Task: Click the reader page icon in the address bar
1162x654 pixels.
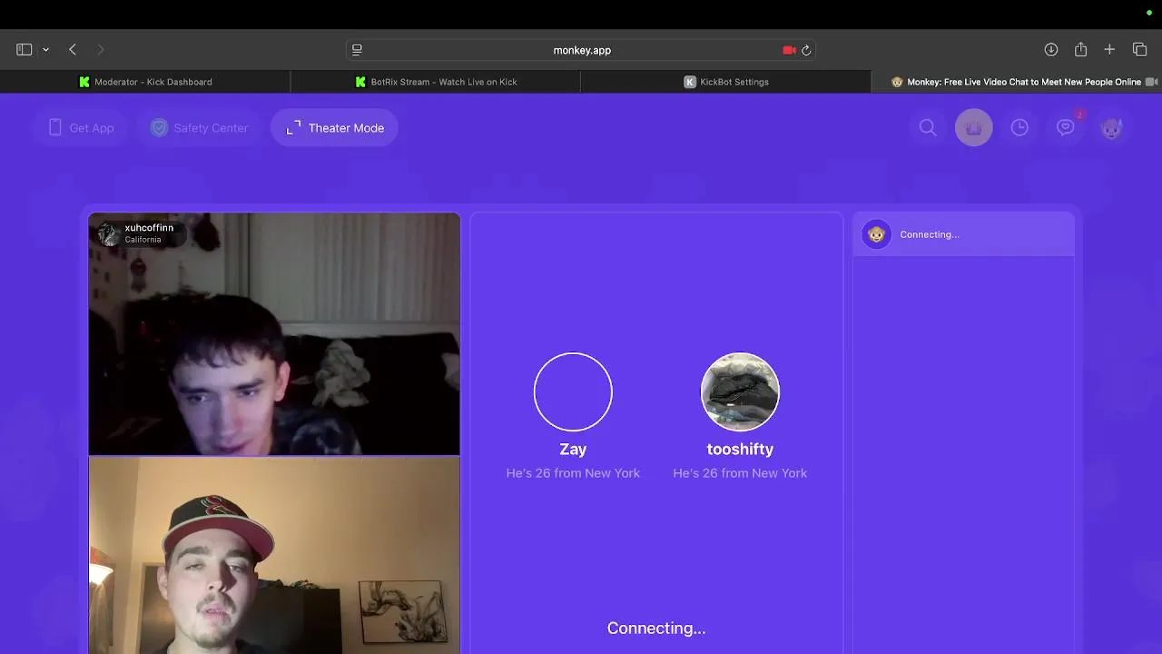Action: [357, 50]
